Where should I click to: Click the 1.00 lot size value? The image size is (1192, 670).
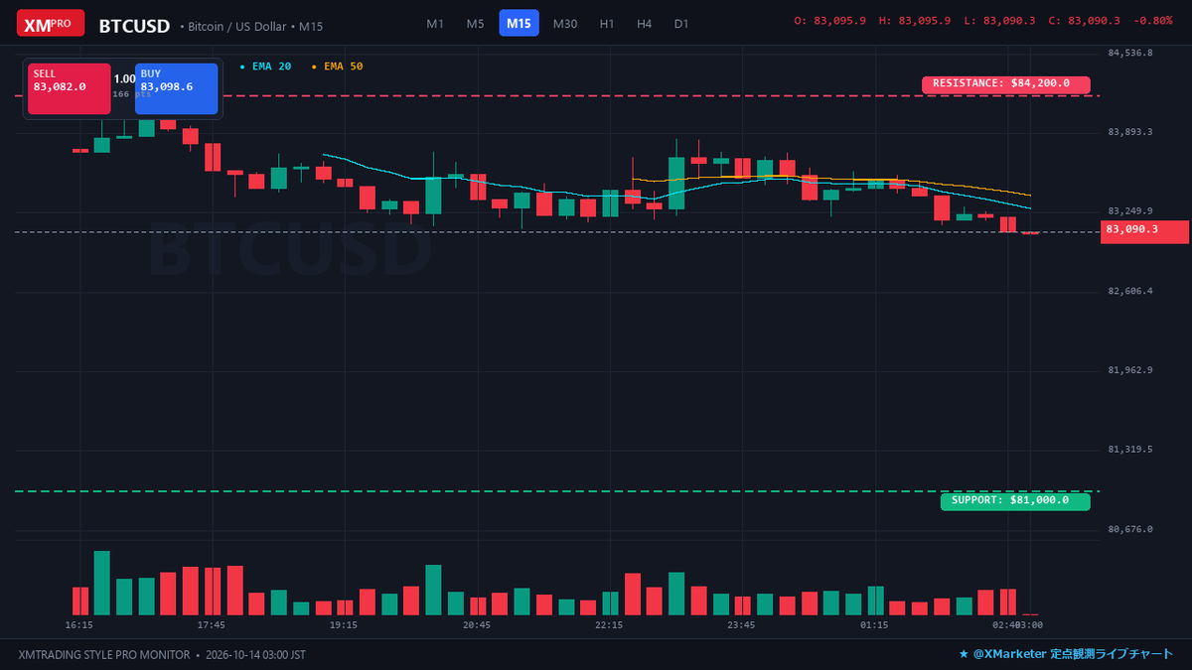pyautogui.click(x=124, y=78)
